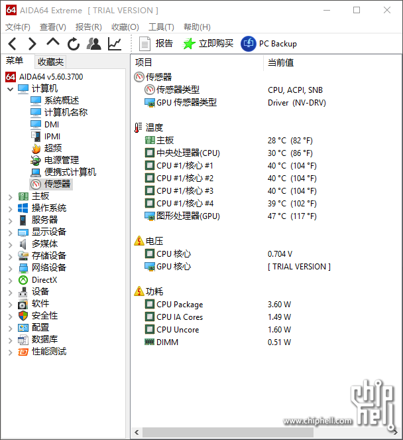Click the 软件 tree item icon
The width and height of the screenshot is (403, 440).
[x=23, y=304]
